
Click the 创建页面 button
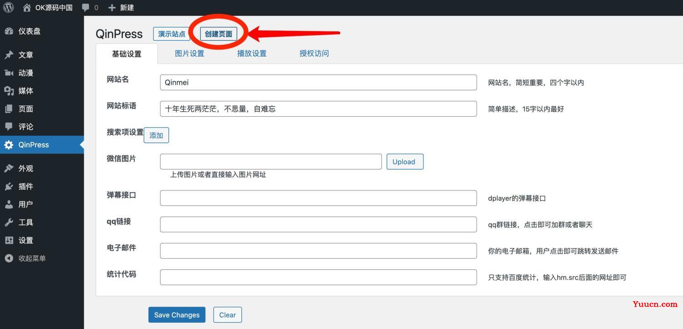[x=219, y=34]
